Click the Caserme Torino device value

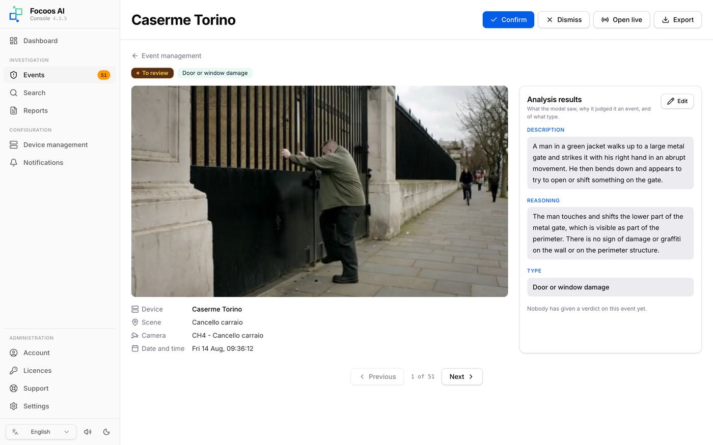[x=217, y=309]
